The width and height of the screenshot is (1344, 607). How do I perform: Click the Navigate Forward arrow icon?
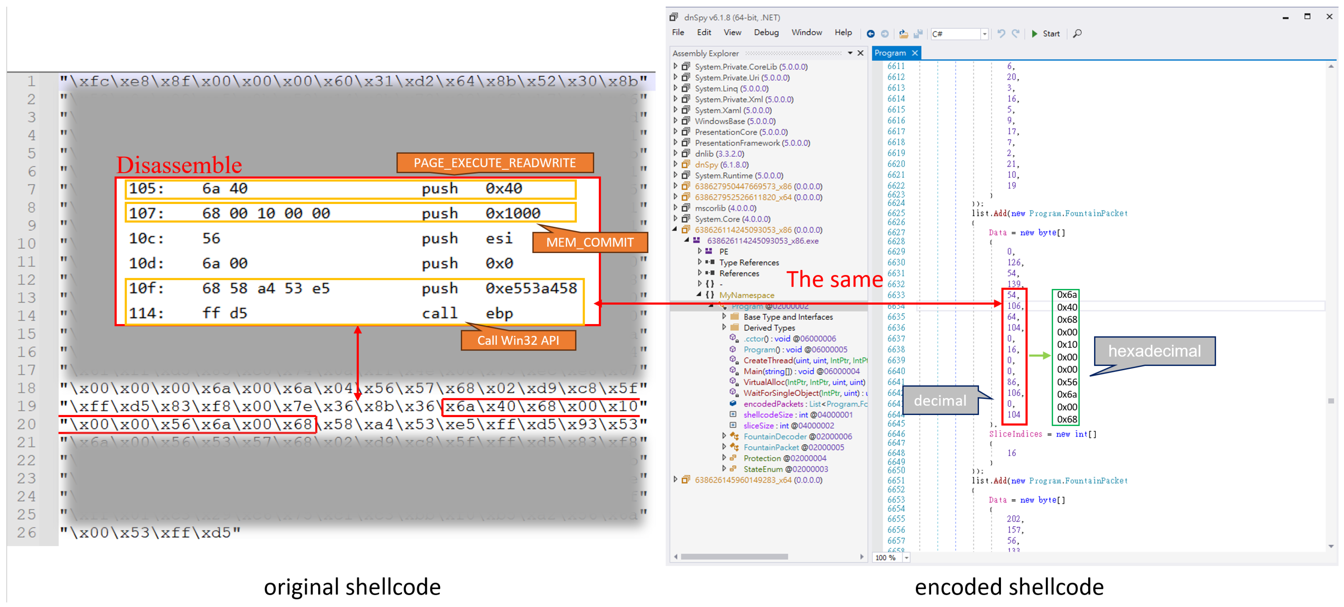pyautogui.click(x=884, y=34)
